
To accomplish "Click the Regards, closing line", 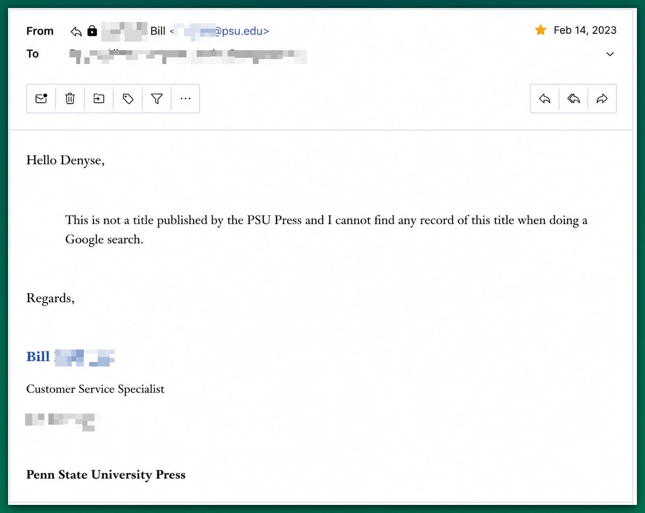I will tap(50, 298).
